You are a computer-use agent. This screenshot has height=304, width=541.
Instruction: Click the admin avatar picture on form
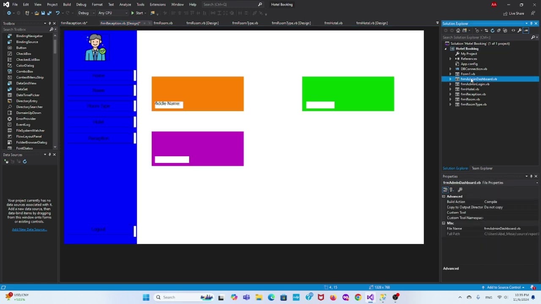96,48
